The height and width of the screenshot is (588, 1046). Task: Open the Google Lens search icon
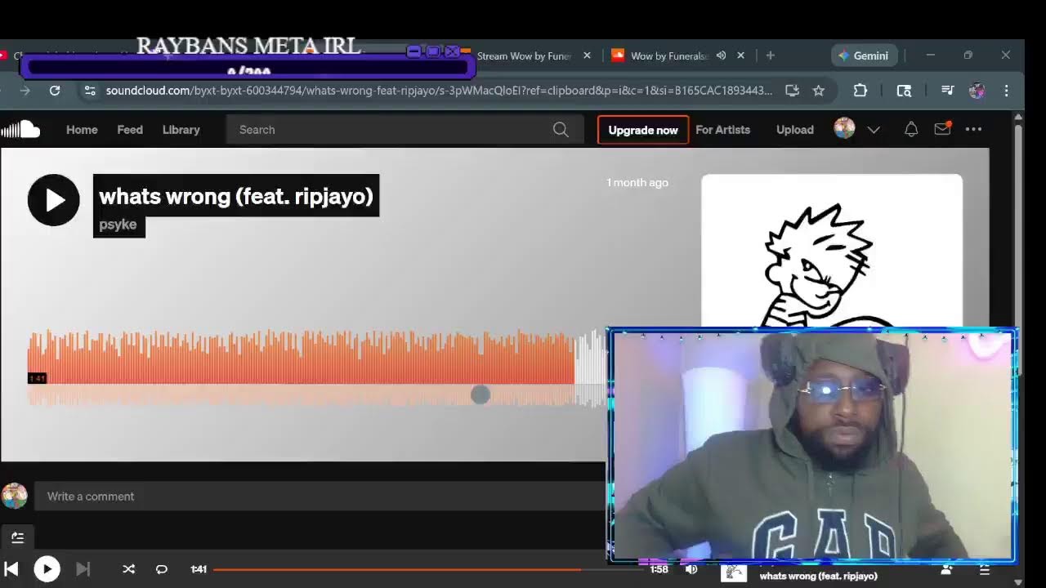[904, 91]
